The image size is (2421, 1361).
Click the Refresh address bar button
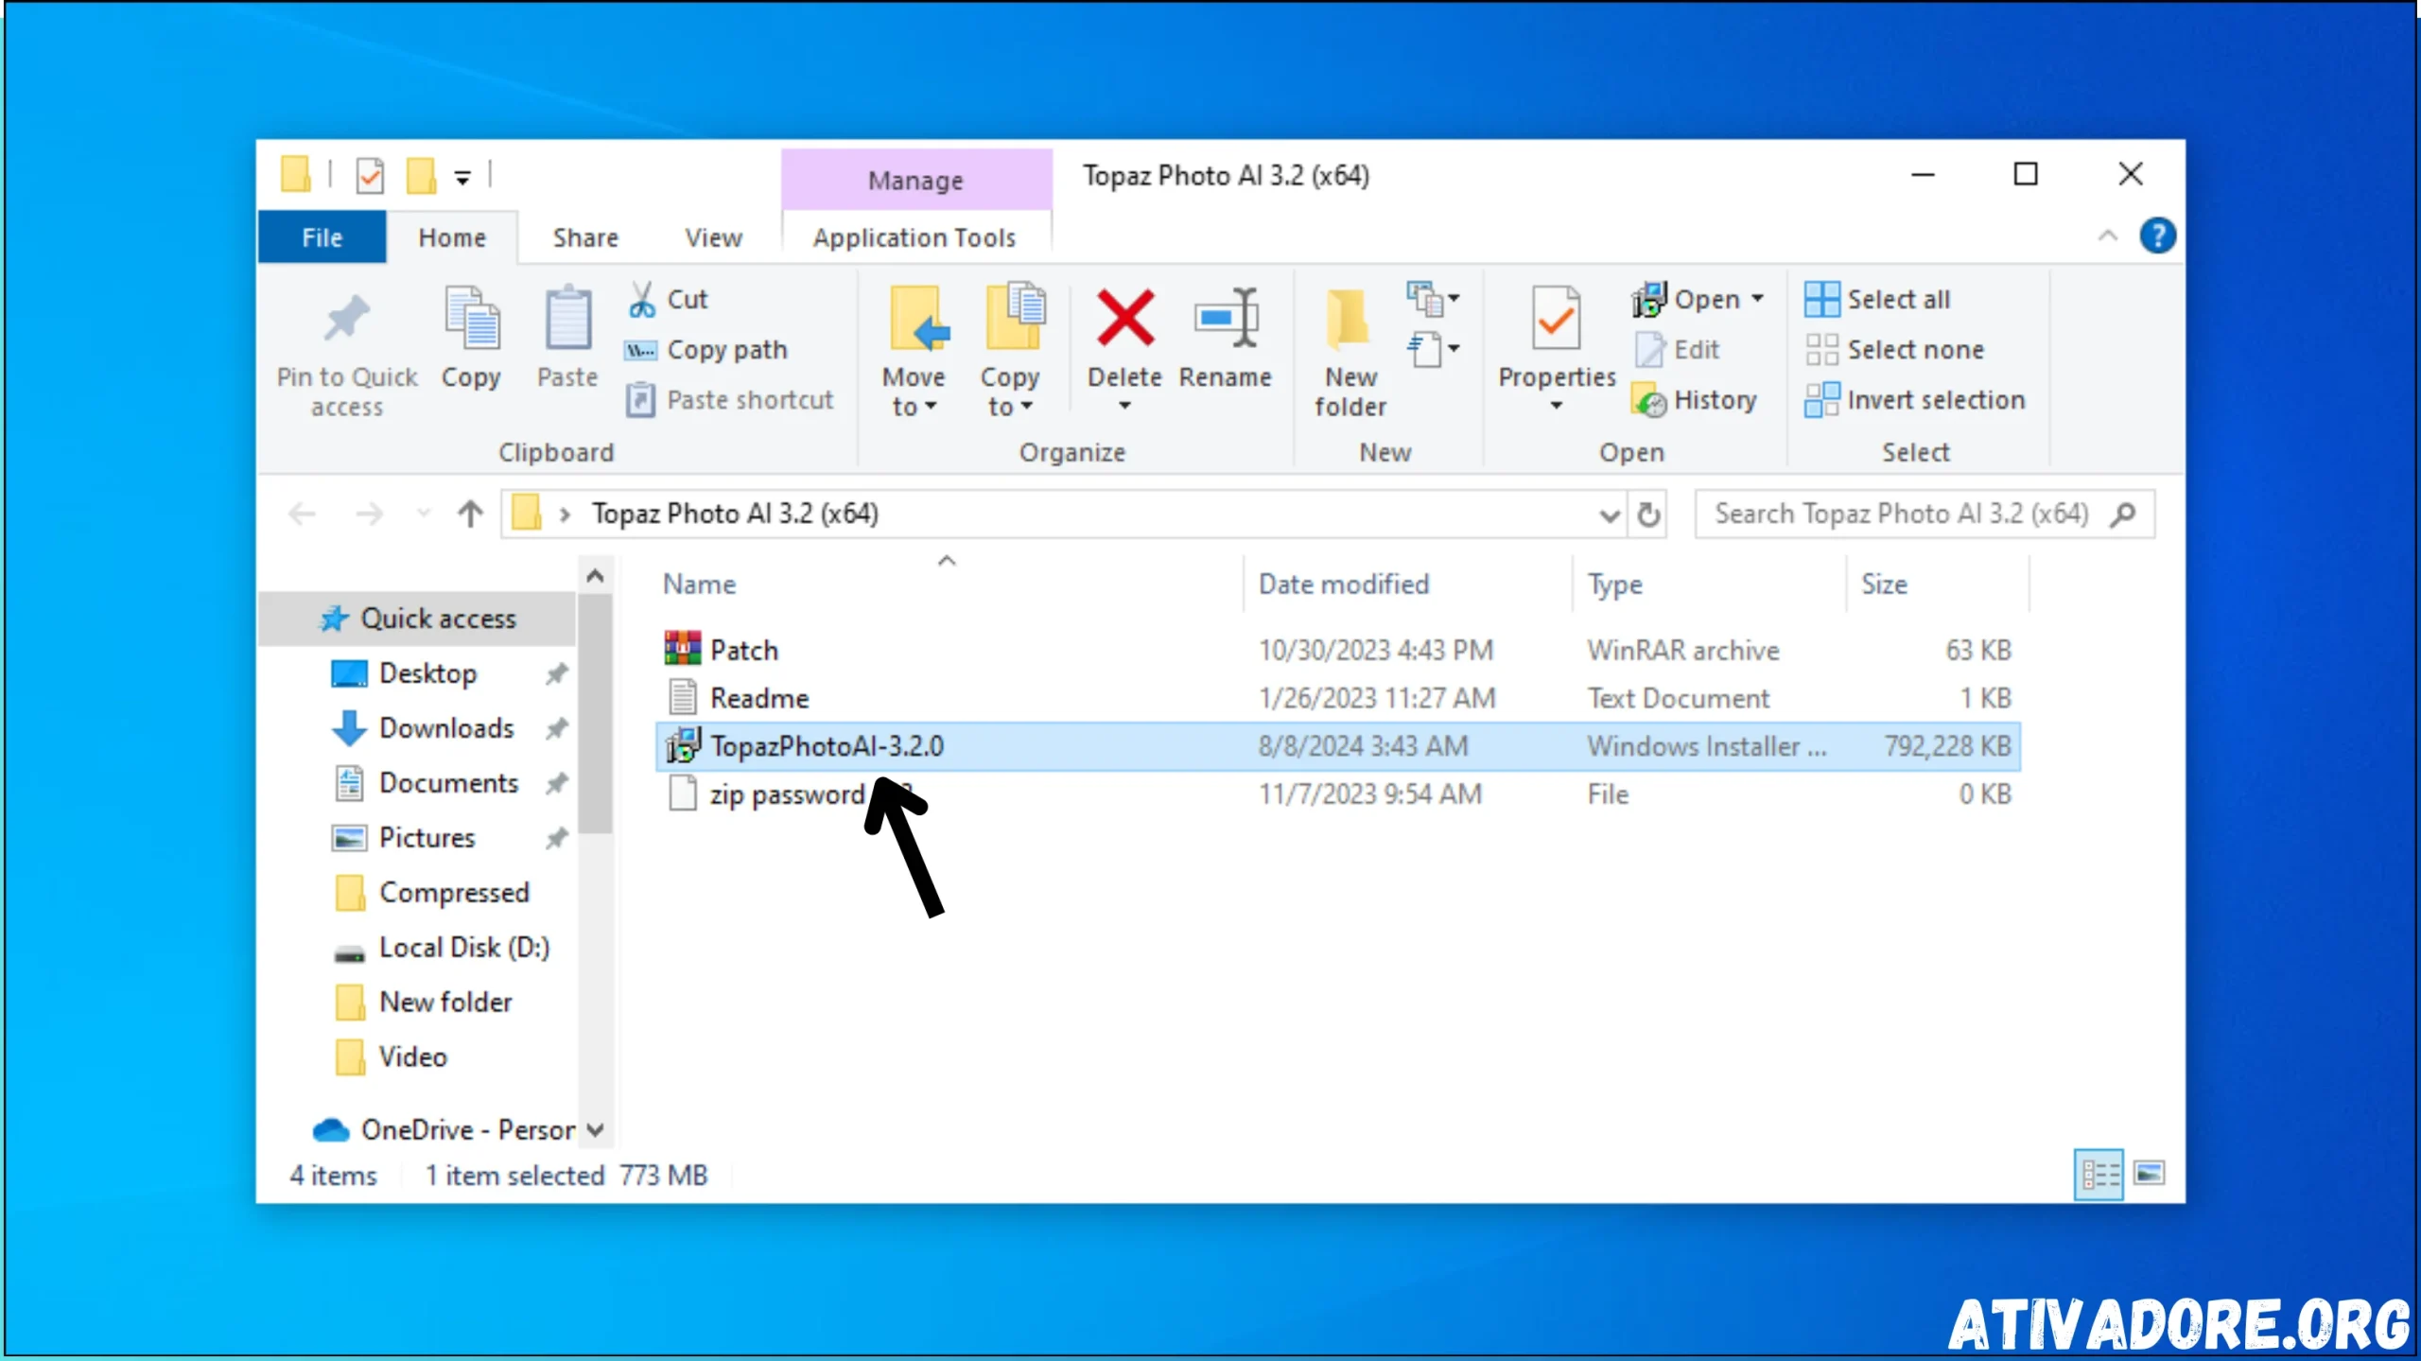[x=1648, y=515]
